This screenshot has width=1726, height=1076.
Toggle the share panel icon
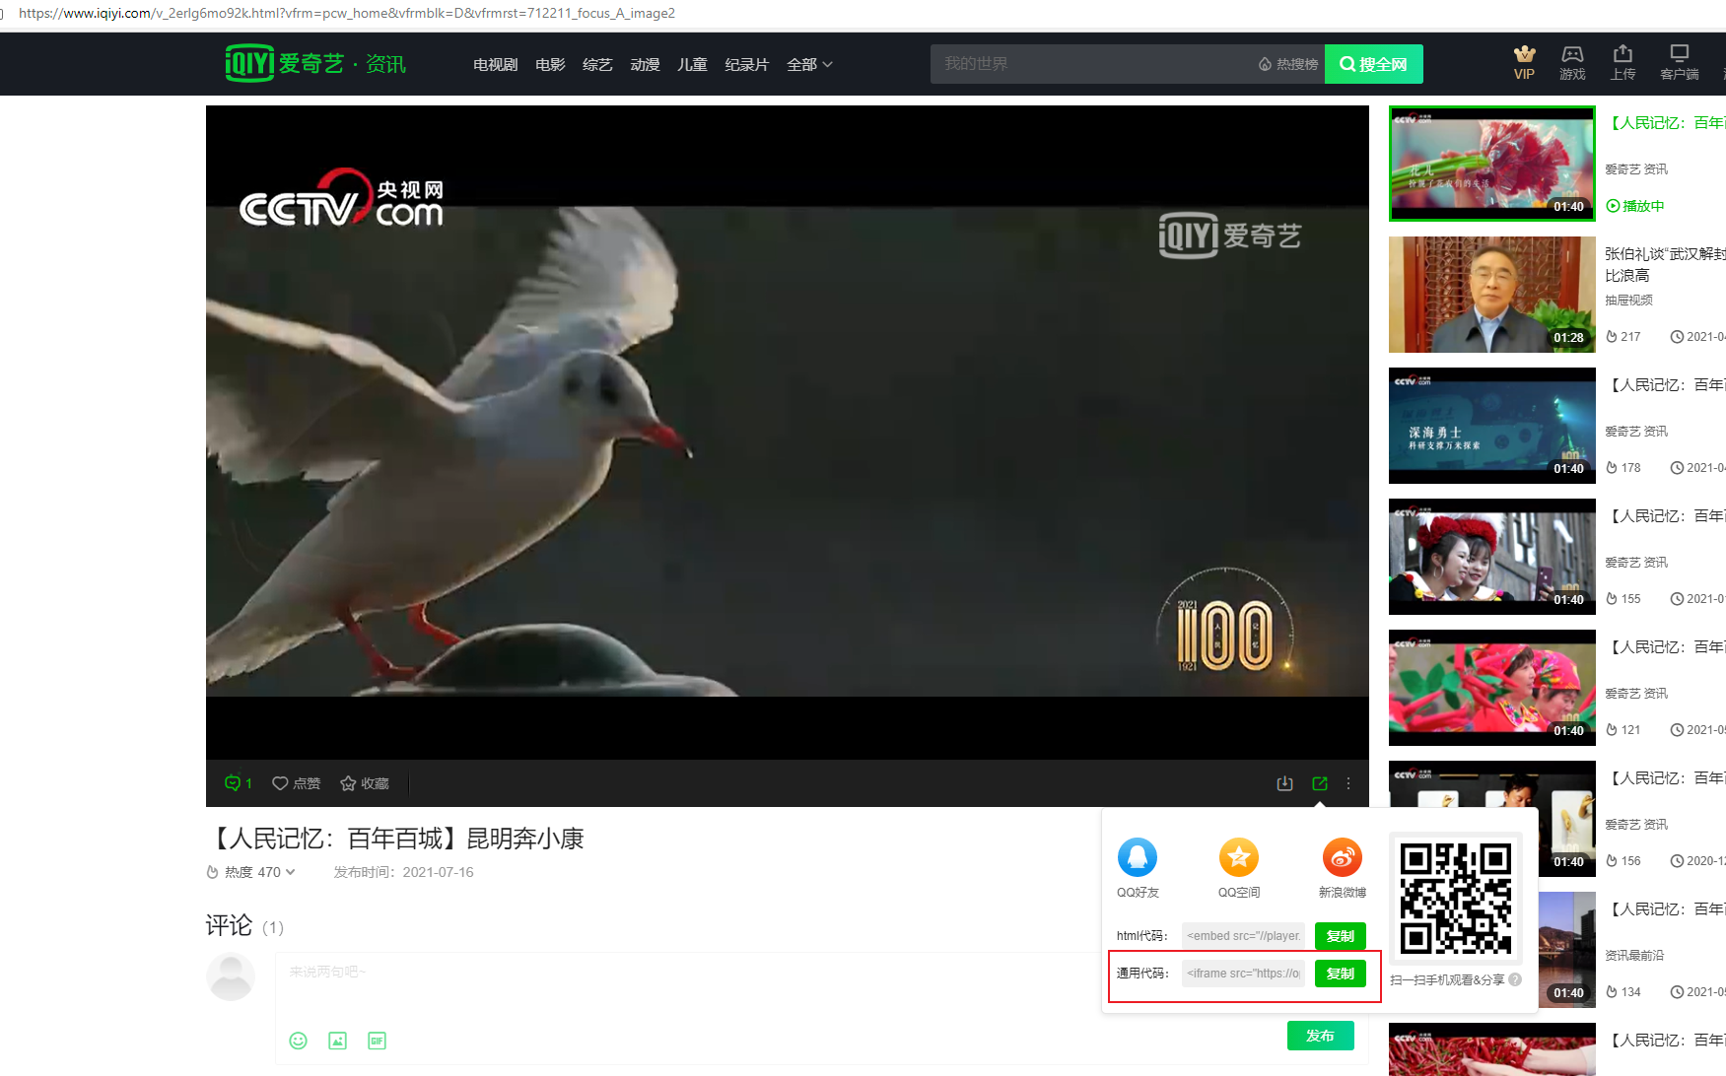(x=1320, y=783)
